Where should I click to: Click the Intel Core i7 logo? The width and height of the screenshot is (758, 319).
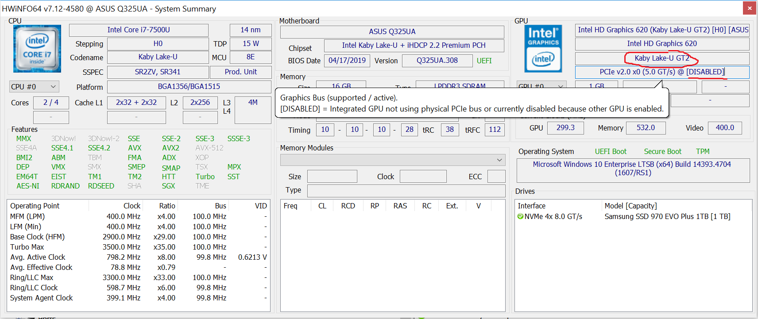[x=37, y=49]
